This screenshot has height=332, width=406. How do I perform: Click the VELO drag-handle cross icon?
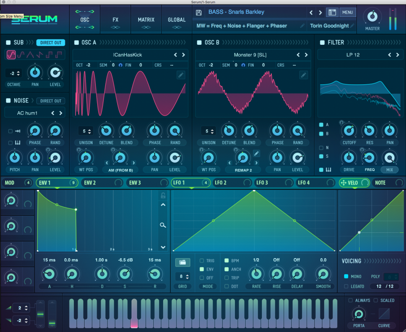click(344, 183)
